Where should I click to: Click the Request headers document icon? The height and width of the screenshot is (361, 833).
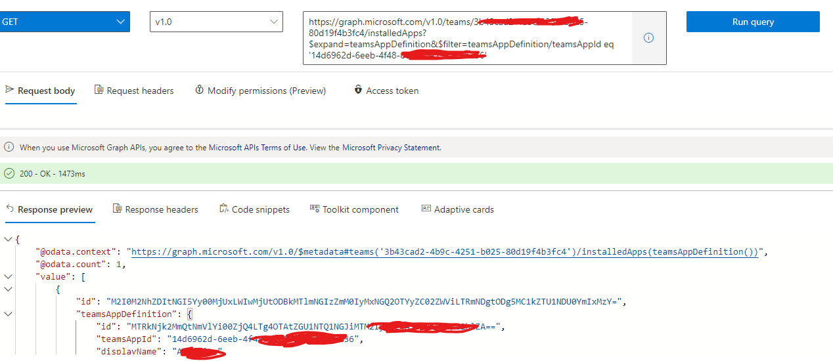pyautogui.click(x=99, y=90)
